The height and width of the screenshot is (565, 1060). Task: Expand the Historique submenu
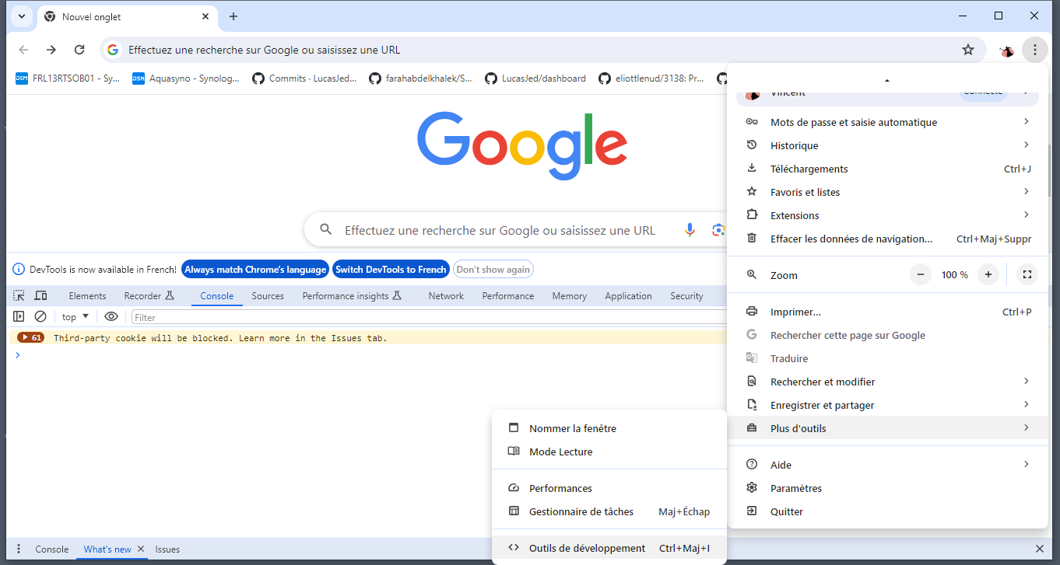pyautogui.click(x=887, y=145)
